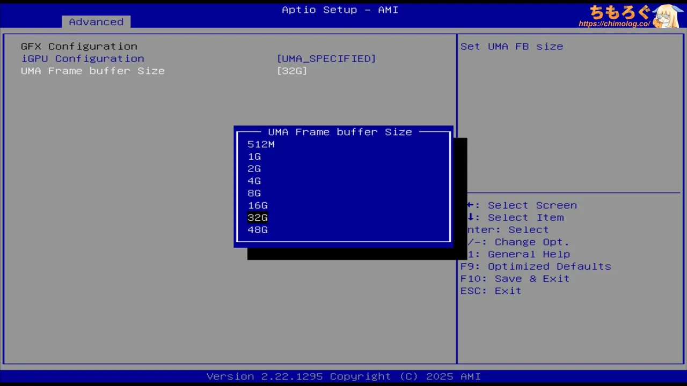
Task: Select 4G from the popup list
Action: point(254,181)
